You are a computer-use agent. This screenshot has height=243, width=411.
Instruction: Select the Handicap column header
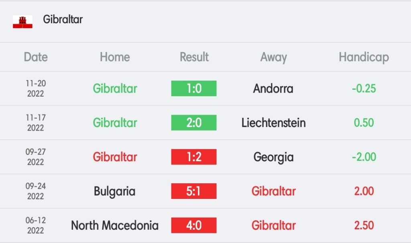(x=364, y=57)
